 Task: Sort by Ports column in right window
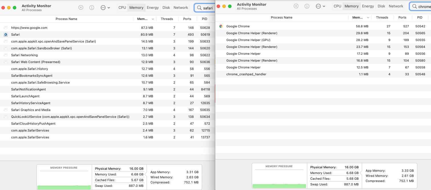coord(402,17)
